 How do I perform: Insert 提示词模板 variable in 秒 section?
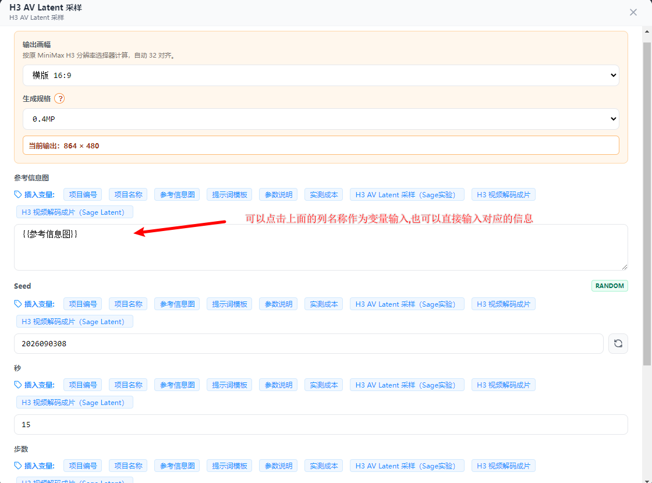(229, 385)
